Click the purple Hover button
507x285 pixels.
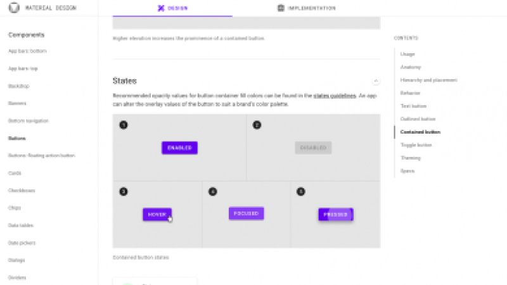click(x=157, y=215)
